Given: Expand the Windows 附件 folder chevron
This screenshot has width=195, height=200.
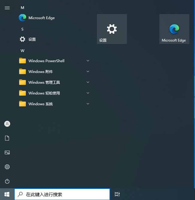Looking at the screenshot, I should 88,71.
